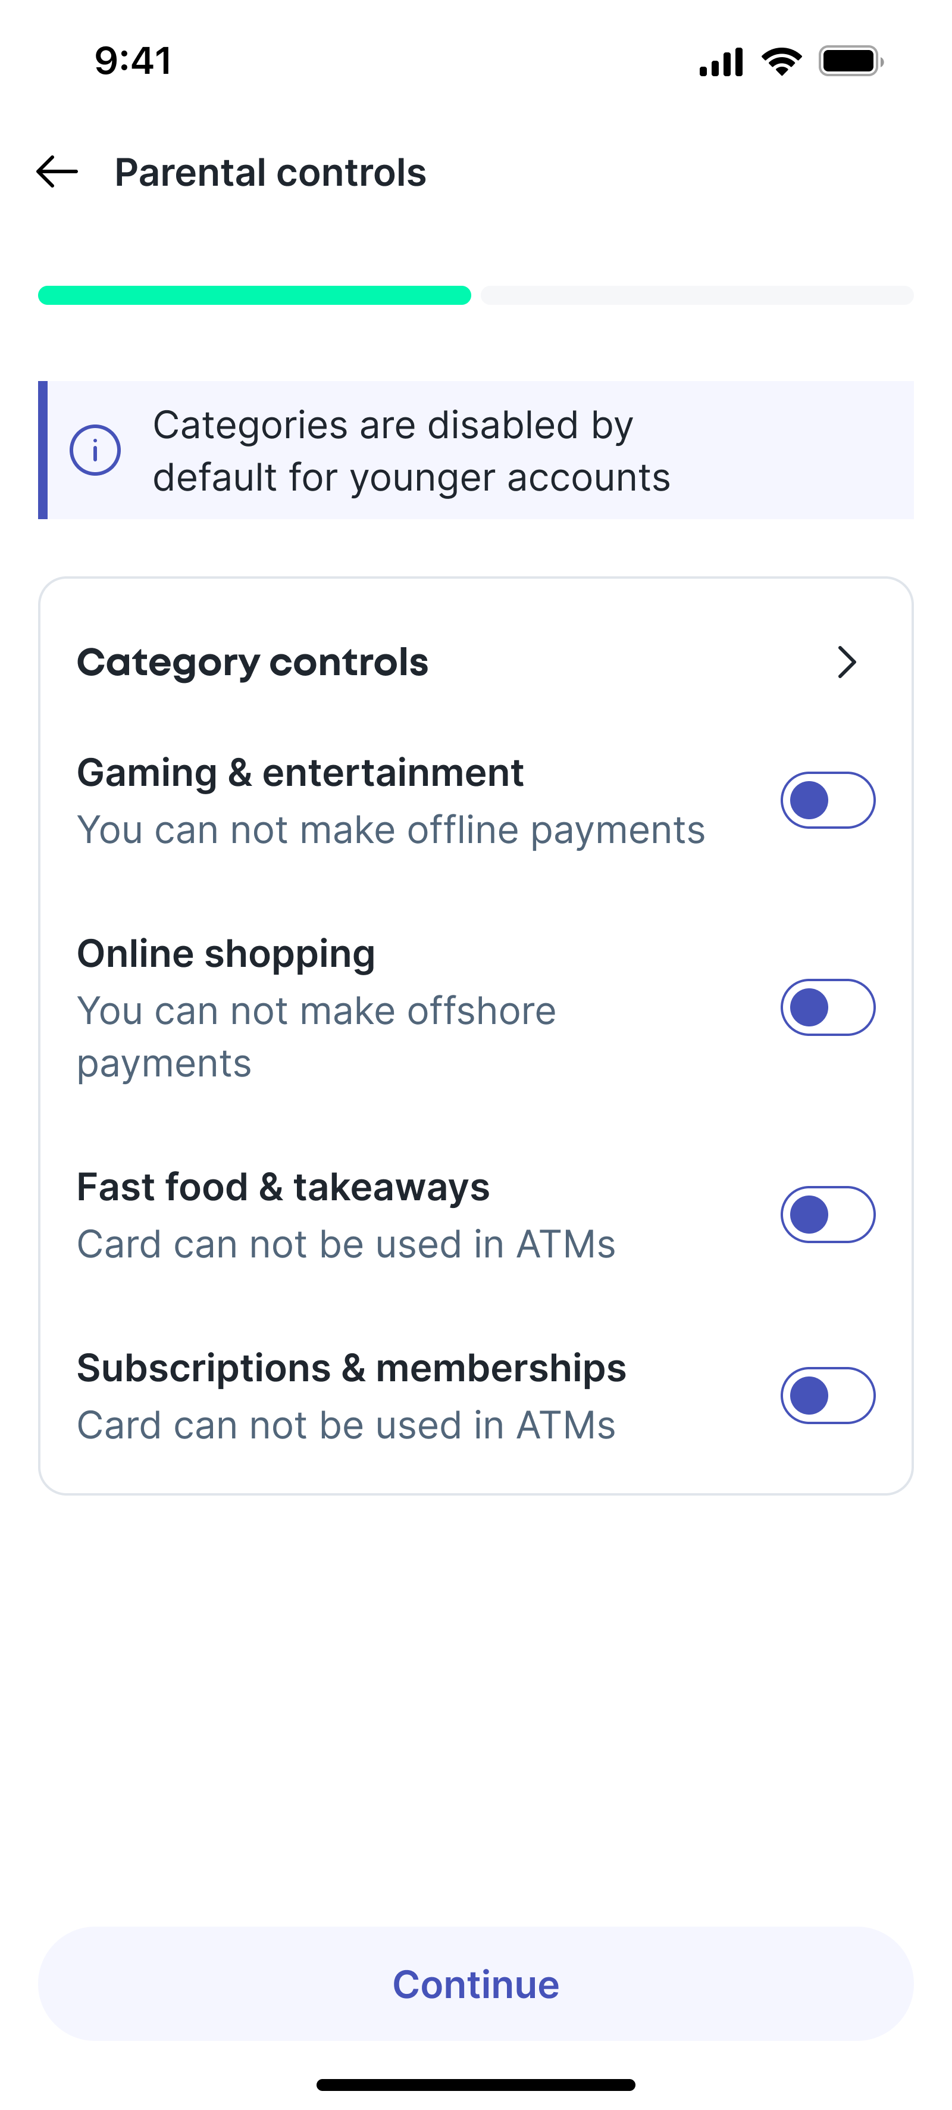Toggle the Online shopping switch
The height and width of the screenshot is (2110, 952).
pos(828,1007)
